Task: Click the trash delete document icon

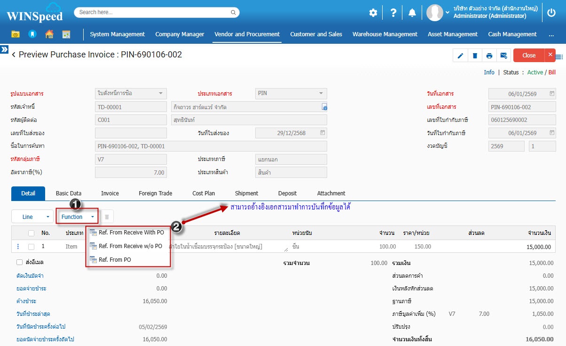Action: (475, 56)
